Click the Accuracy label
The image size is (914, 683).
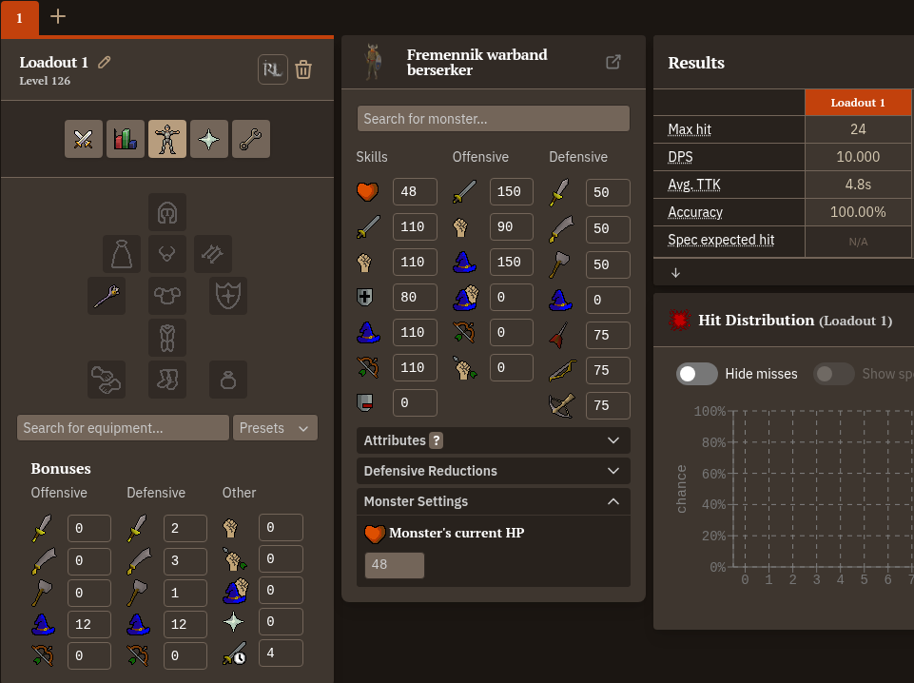(695, 212)
